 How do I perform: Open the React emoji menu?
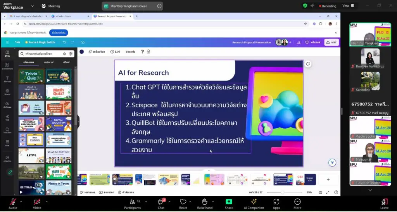[183, 204]
